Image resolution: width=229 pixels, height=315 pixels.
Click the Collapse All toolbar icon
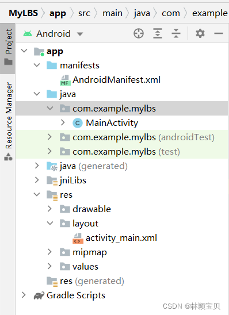[x=176, y=33]
